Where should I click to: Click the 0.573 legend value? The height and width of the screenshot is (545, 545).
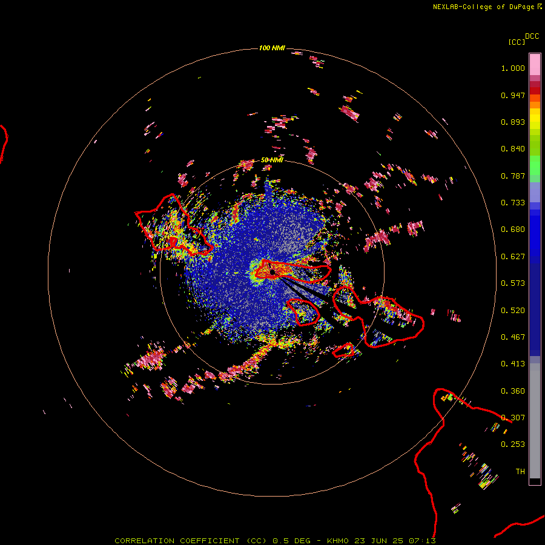pyautogui.click(x=513, y=283)
